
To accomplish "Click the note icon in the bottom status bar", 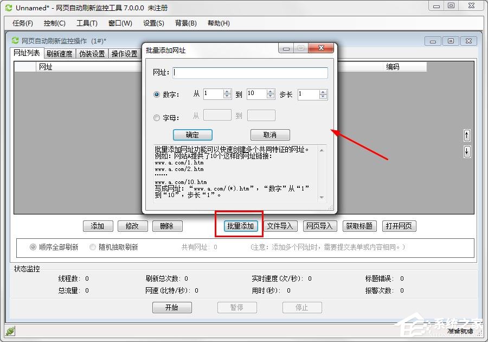I will pyautogui.click(x=9, y=330).
